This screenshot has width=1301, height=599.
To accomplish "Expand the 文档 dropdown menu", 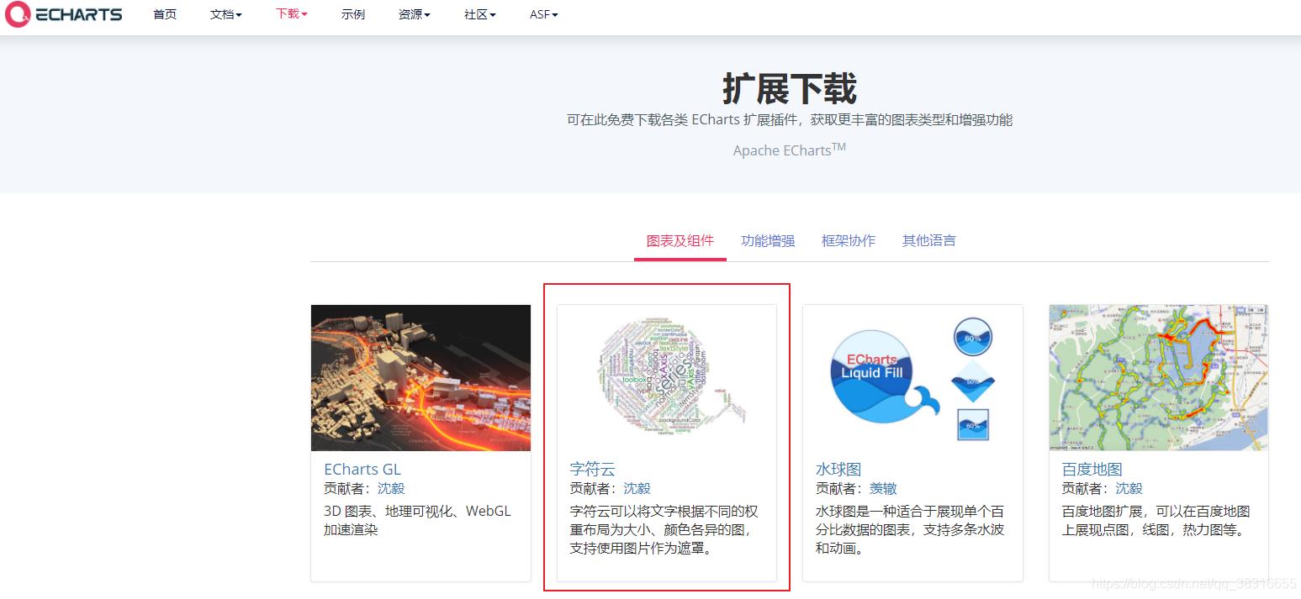I will coord(225,14).
